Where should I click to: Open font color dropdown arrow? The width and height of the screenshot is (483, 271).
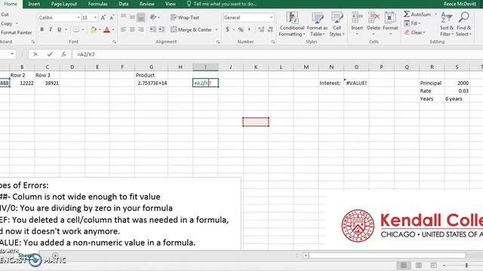click(x=113, y=30)
